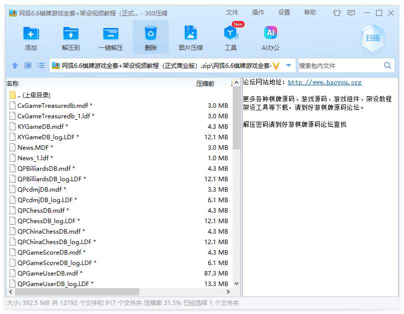Click the vertical scrollbar thumb of file list
Image resolution: width=404 pixels, height=314 pixels.
(x=236, y=118)
